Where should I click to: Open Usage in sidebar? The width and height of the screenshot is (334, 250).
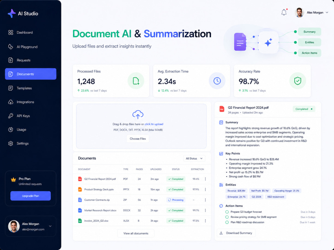pos(31,129)
